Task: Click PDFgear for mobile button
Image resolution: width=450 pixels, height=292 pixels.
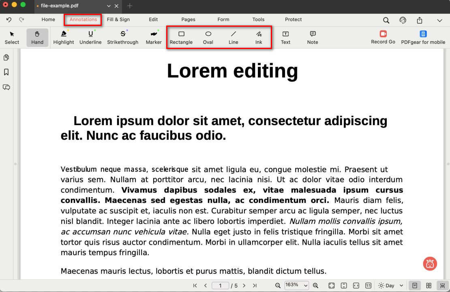Action: pyautogui.click(x=423, y=37)
